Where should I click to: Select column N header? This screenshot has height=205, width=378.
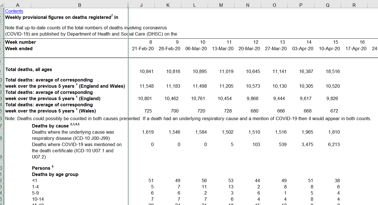click(248, 5)
